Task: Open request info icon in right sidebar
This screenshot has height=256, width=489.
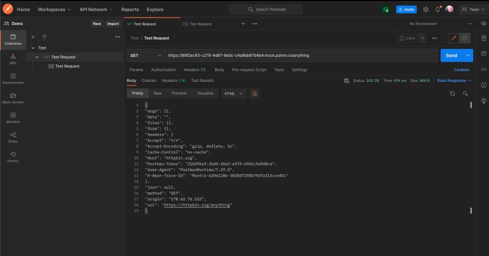Action: pos(483,85)
